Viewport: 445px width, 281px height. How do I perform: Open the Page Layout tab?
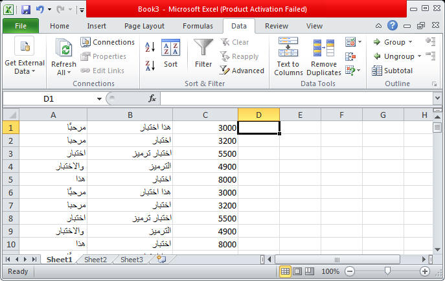tap(144, 26)
